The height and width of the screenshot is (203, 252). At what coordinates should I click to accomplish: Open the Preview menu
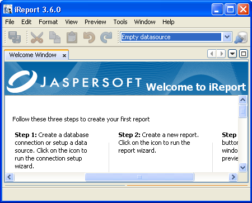pyautogui.click(x=95, y=22)
